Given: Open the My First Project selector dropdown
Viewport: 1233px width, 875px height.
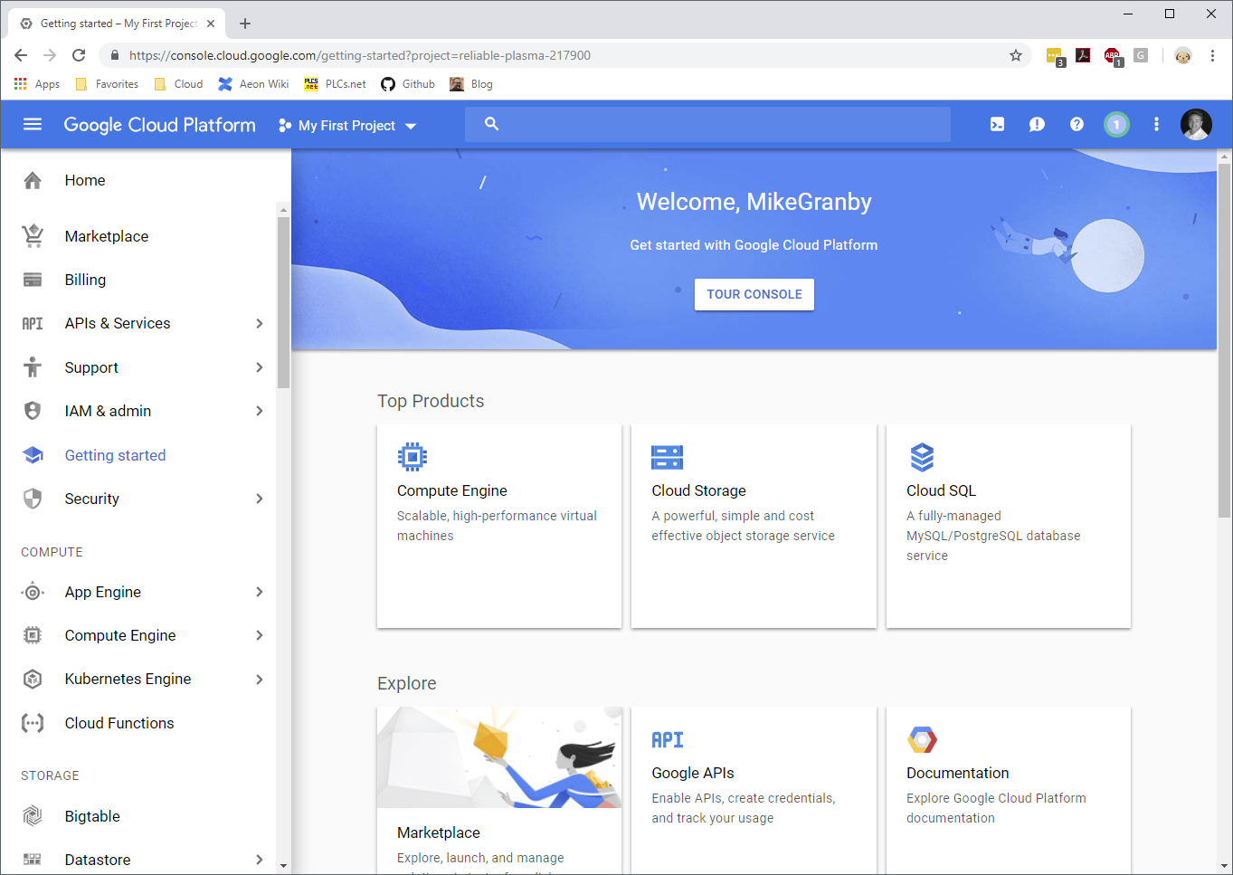Looking at the screenshot, I should point(347,126).
